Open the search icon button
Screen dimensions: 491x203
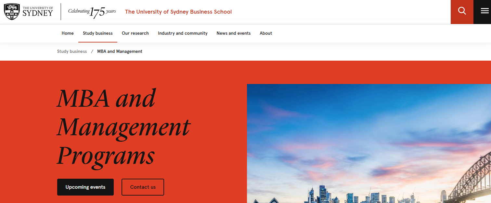point(462,11)
